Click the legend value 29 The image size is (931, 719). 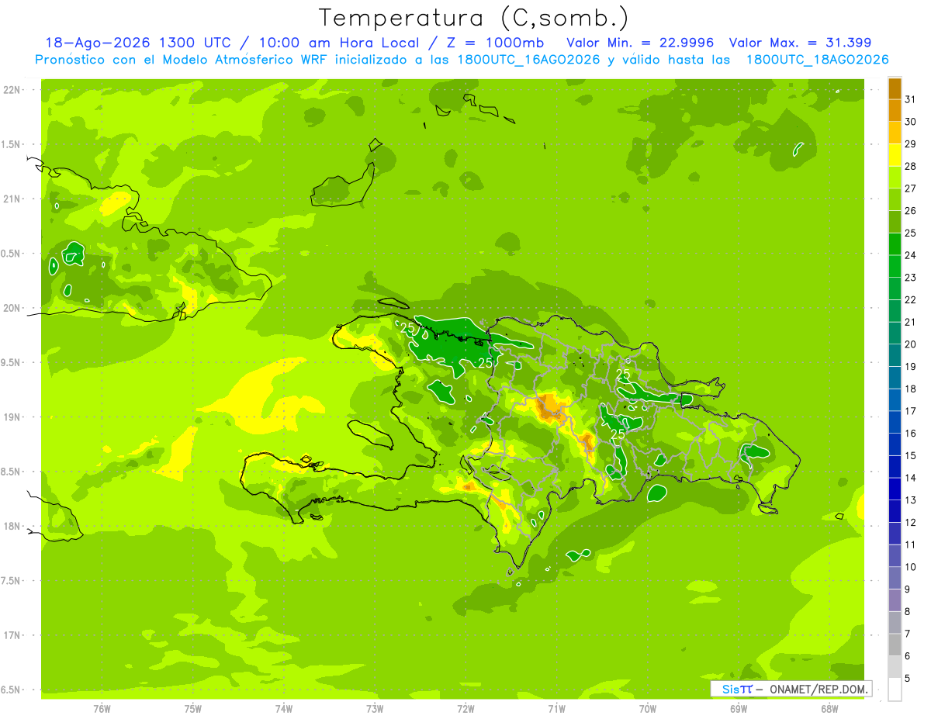(x=911, y=144)
